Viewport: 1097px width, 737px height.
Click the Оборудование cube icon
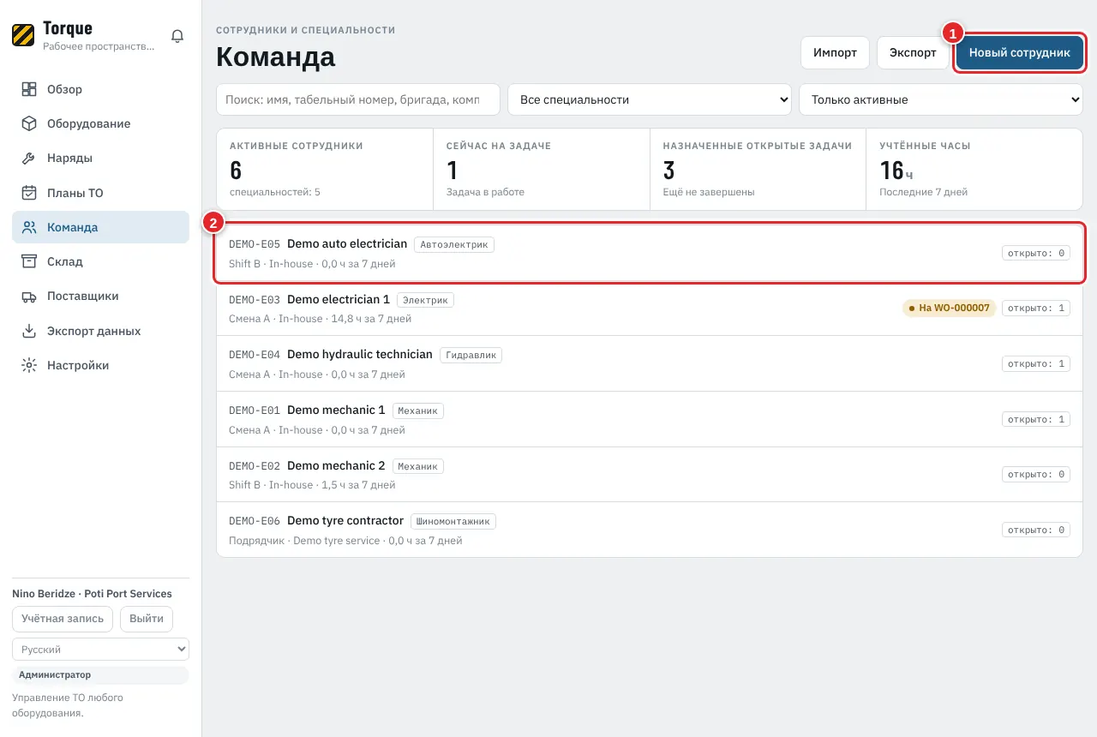pos(29,123)
